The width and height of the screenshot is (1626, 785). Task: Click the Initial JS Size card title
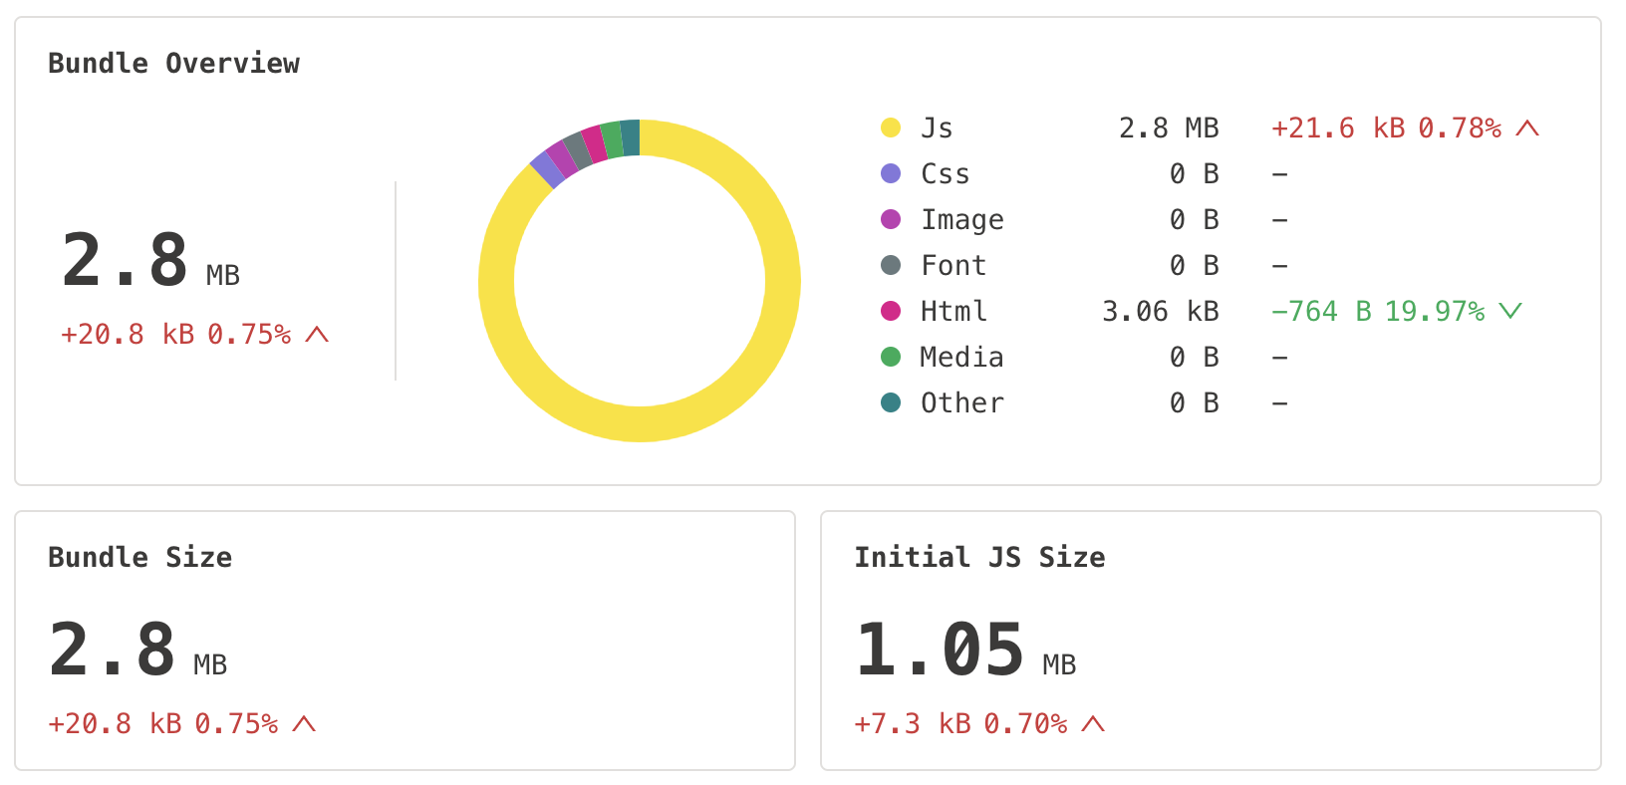tap(979, 558)
